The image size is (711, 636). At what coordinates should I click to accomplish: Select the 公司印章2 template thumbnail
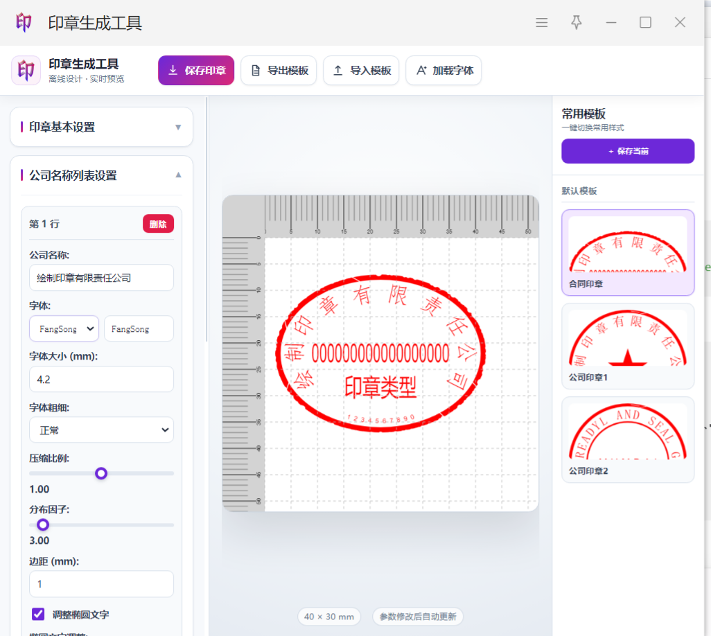[628, 440]
